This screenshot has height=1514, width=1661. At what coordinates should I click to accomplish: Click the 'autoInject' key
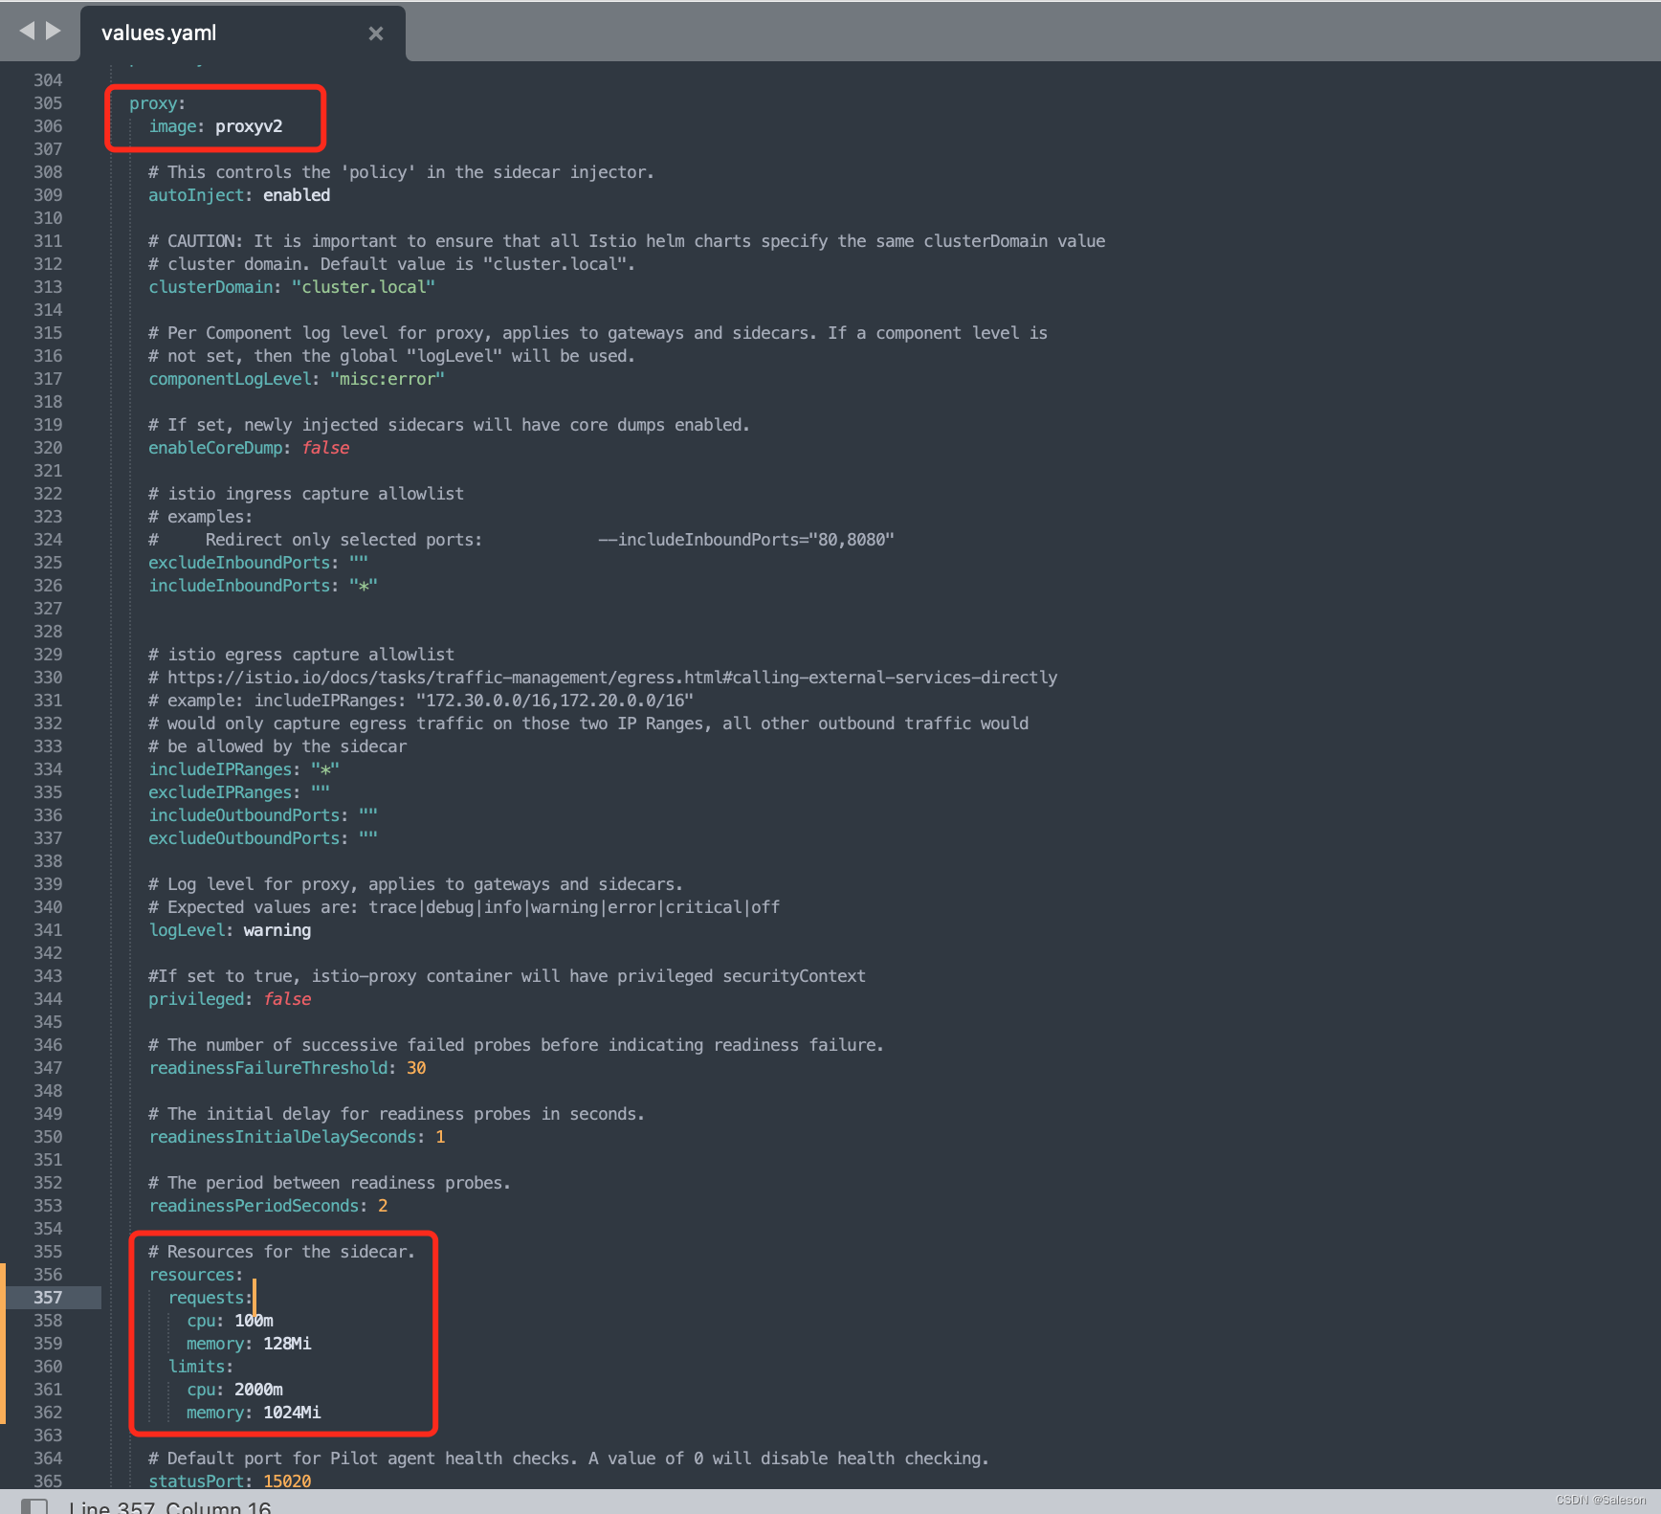click(x=196, y=195)
